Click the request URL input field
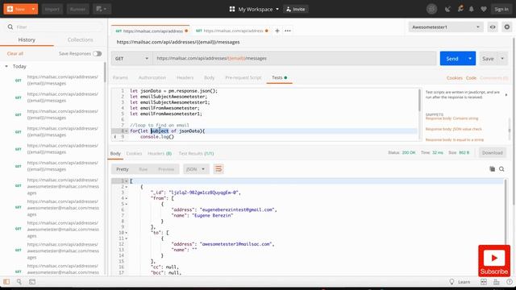 [x=294, y=59]
